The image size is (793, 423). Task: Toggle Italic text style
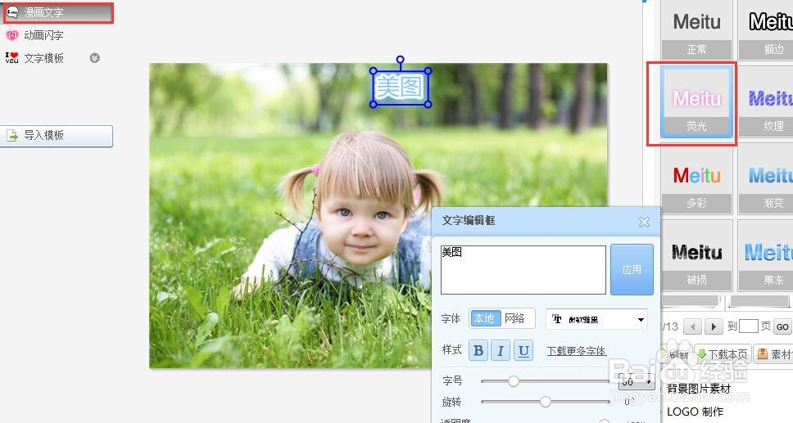click(501, 350)
